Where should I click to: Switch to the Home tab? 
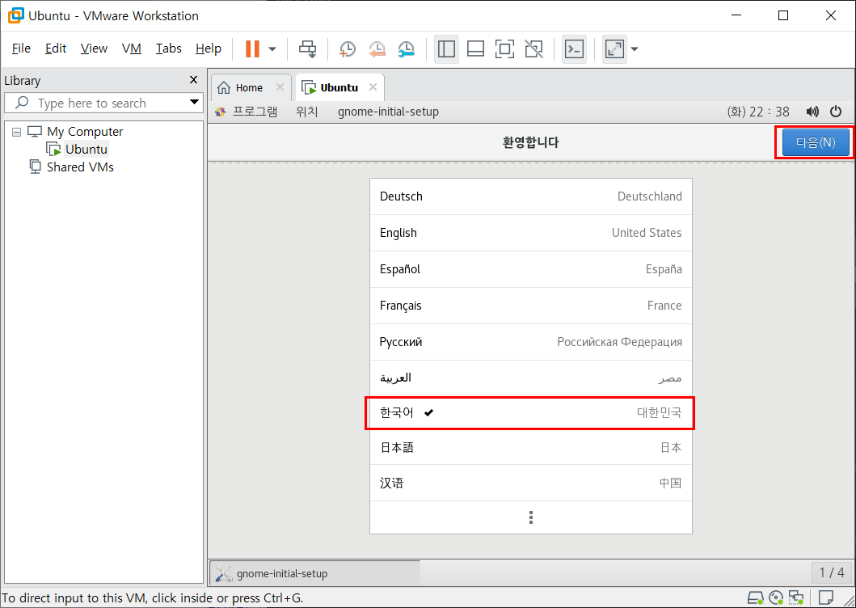pos(249,87)
